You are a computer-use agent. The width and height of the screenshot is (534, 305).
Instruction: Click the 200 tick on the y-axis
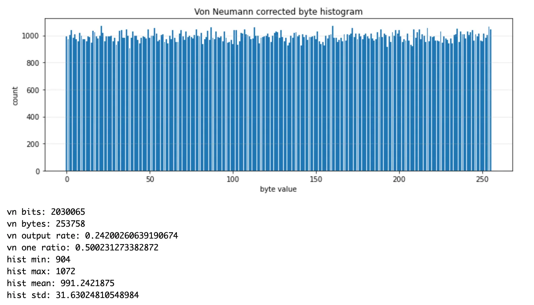click(33, 144)
